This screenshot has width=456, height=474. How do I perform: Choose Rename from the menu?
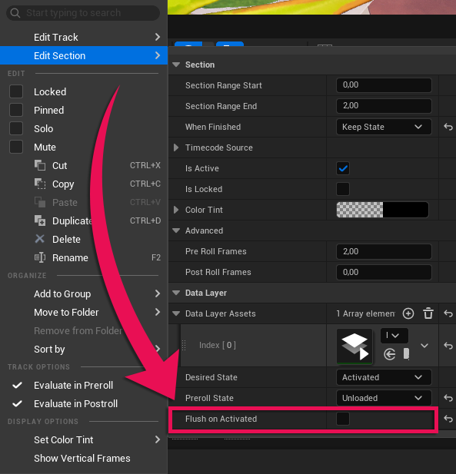coord(84,257)
